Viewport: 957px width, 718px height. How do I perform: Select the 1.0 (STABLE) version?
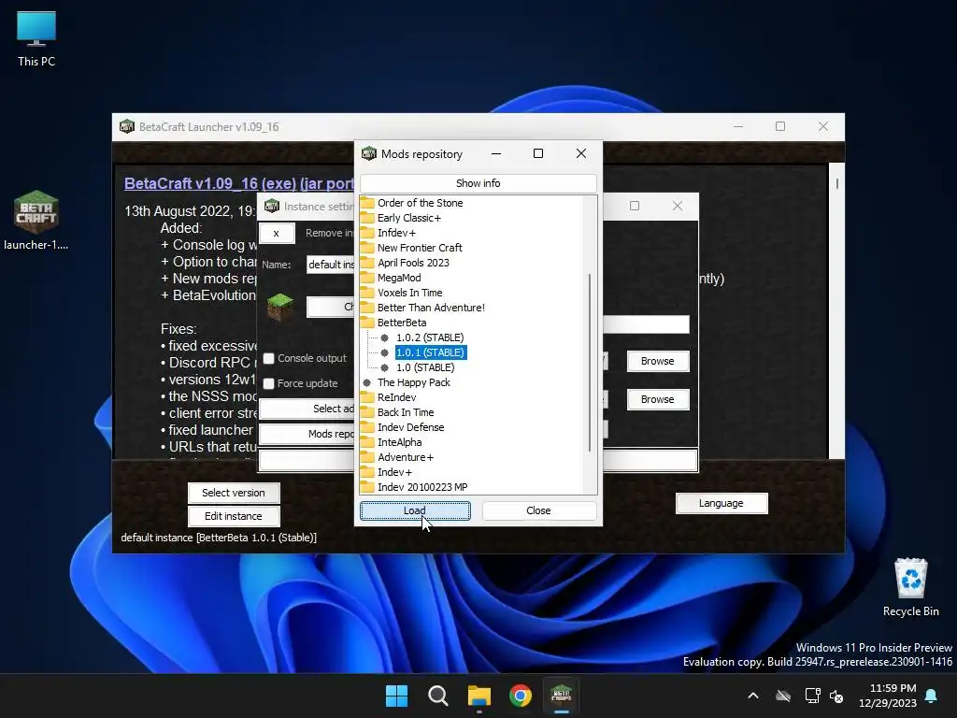[x=425, y=367]
